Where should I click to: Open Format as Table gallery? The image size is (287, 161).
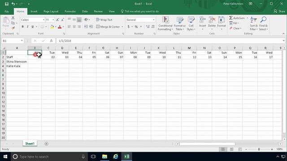coord(180,24)
